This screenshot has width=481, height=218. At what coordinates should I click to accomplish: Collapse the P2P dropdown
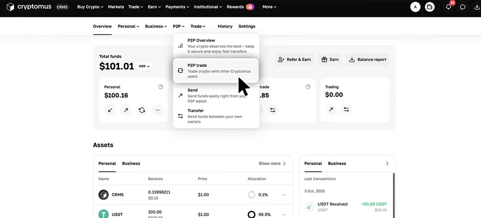click(x=179, y=26)
